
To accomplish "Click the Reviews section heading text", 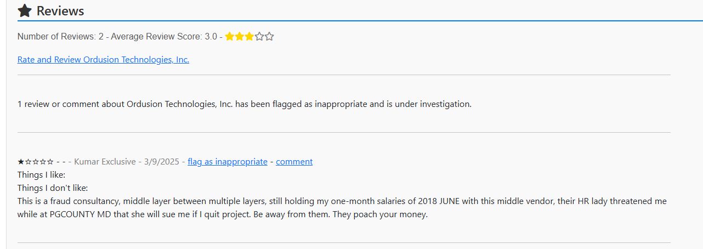I will pos(60,11).
